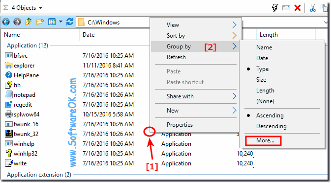Select (None) to remove grouping

click(x=282, y=101)
